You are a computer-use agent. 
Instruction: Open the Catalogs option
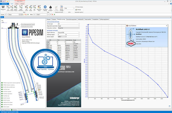pyautogui.click(x=78, y=10)
